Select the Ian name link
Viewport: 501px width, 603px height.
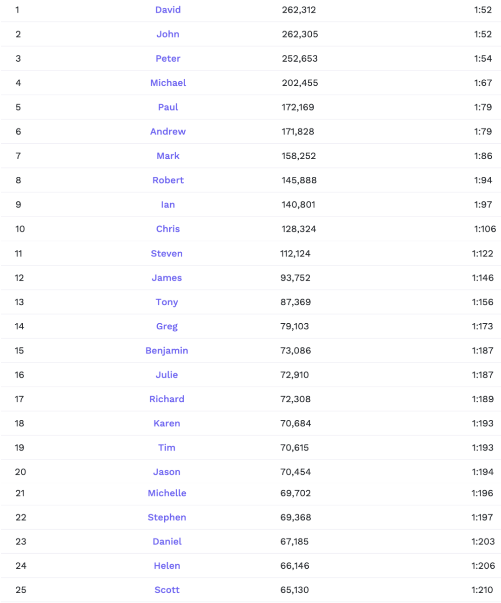[x=168, y=205]
